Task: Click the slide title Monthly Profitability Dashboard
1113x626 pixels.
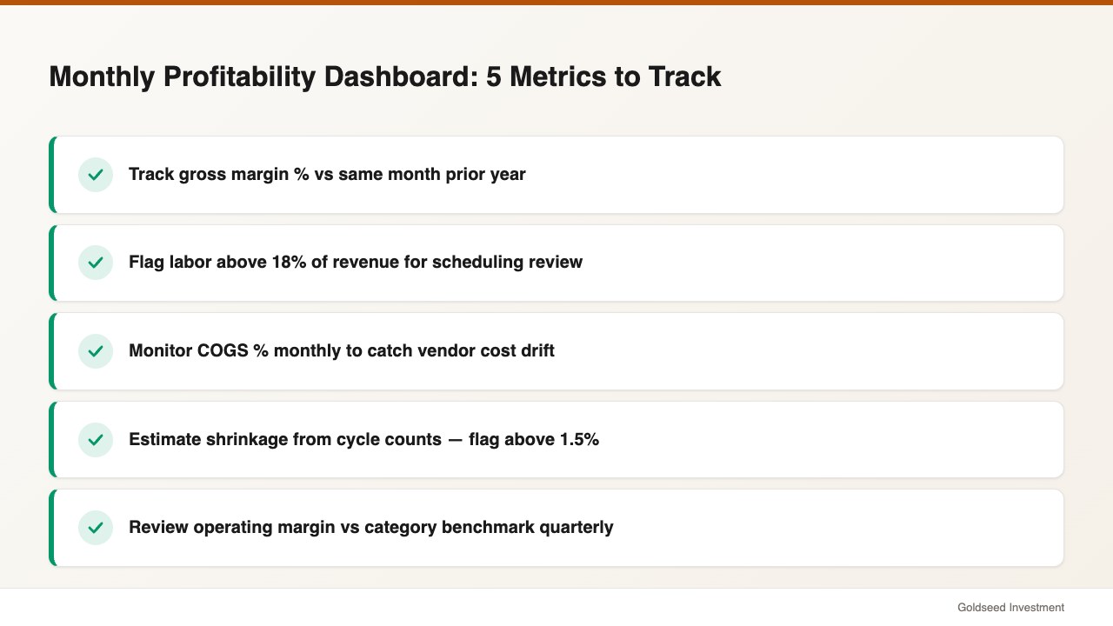Action: pos(384,77)
